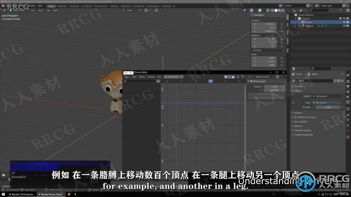This screenshot has width=351, height=197.
Task: Open World properties tab icon
Action: tap(348, 102)
